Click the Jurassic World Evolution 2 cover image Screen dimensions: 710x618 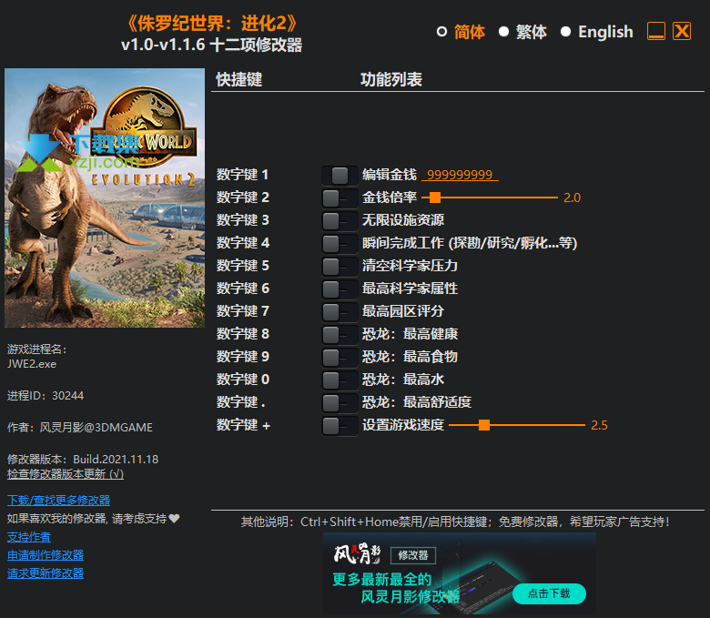click(x=105, y=198)
